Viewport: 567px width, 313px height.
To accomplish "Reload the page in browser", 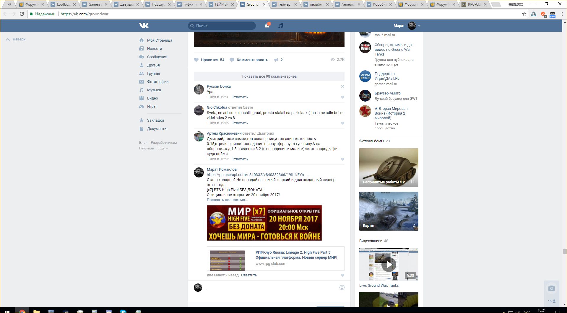I will [22, 14].
